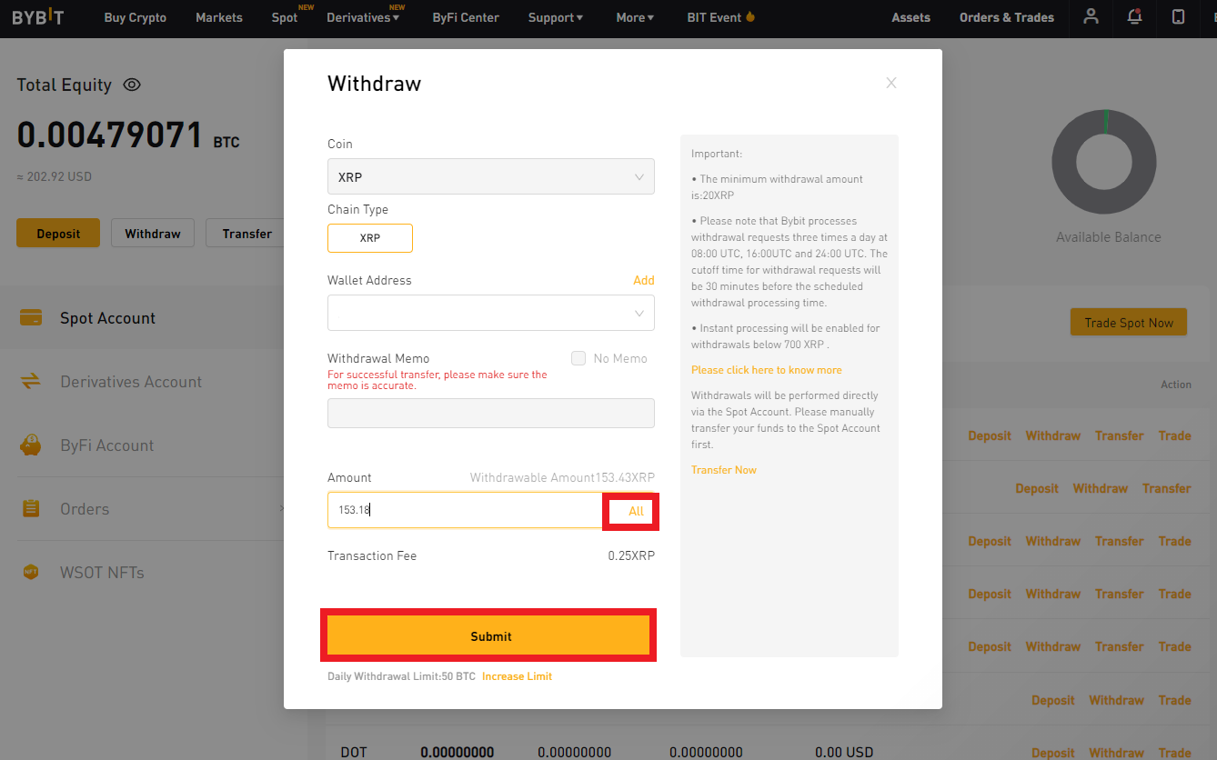This screenshot has height=760, width=1217.
Task: Click Trade in the DOT row
Action: pos(1175,753)
